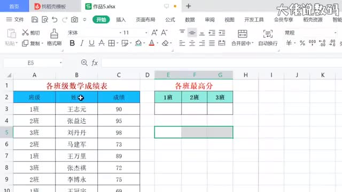Apply percent style format
This screenshot has height=192, width=342.
pos(302,43)
